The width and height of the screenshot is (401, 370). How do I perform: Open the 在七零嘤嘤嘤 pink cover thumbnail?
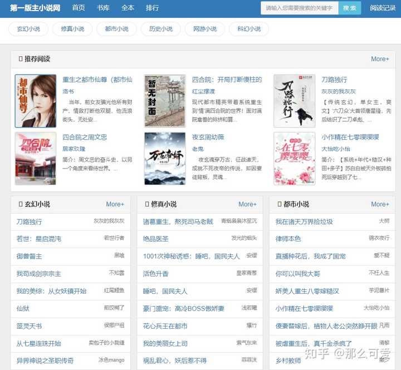295,159
